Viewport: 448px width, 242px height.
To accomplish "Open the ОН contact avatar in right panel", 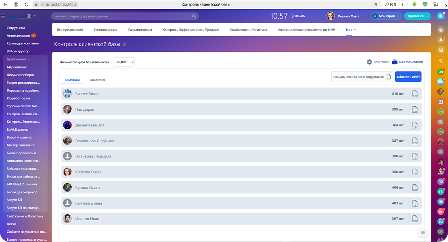I will (441, 72).
